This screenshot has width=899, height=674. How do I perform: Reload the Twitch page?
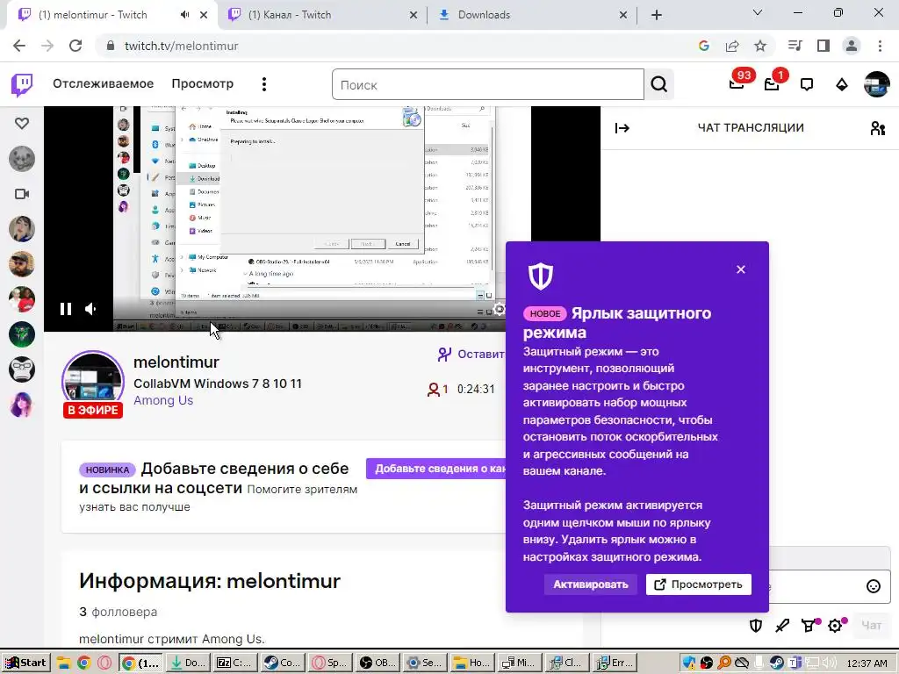pyautogui.click(x=76, y=46)
